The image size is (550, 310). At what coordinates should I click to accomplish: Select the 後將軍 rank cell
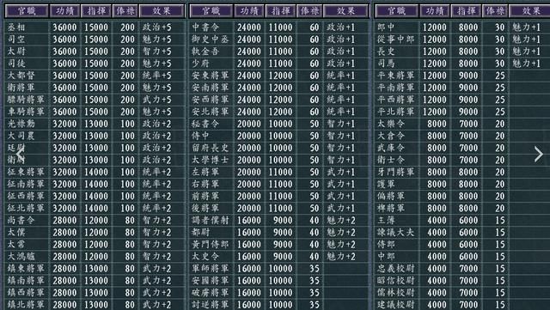pyautogui.click(x=205, y=209)
